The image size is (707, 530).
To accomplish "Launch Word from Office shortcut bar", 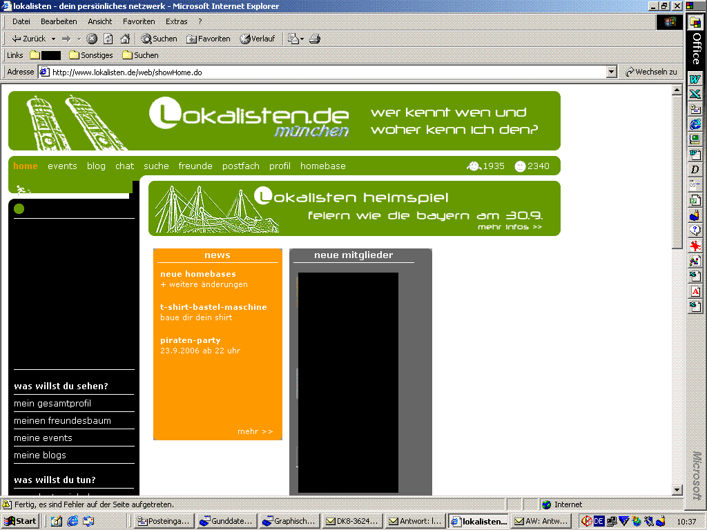I will click(x=695, y=79).
